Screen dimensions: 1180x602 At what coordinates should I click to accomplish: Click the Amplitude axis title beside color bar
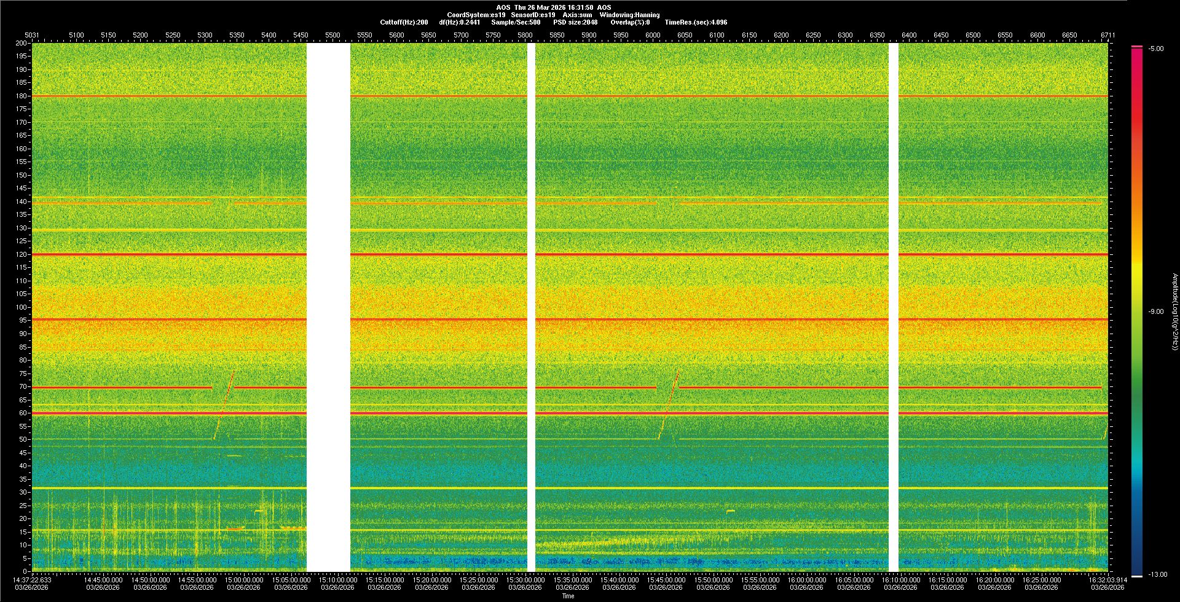[1174, 311]
